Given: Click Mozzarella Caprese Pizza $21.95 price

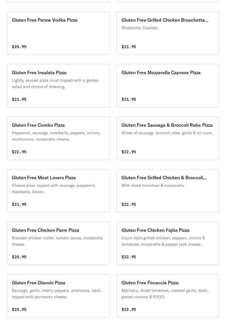Looking at the screenshot, I should point(129,99).
